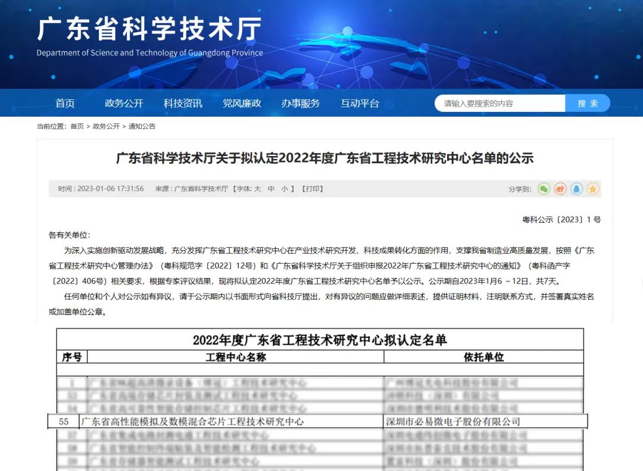
Task: Share via the blue QQ bell icon
Action: click(x=576, y=189)
